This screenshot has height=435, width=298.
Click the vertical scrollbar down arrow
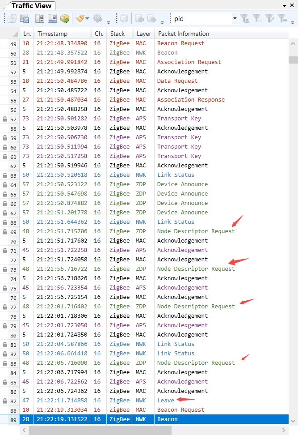pyautogui.click(x=293, y=421)
